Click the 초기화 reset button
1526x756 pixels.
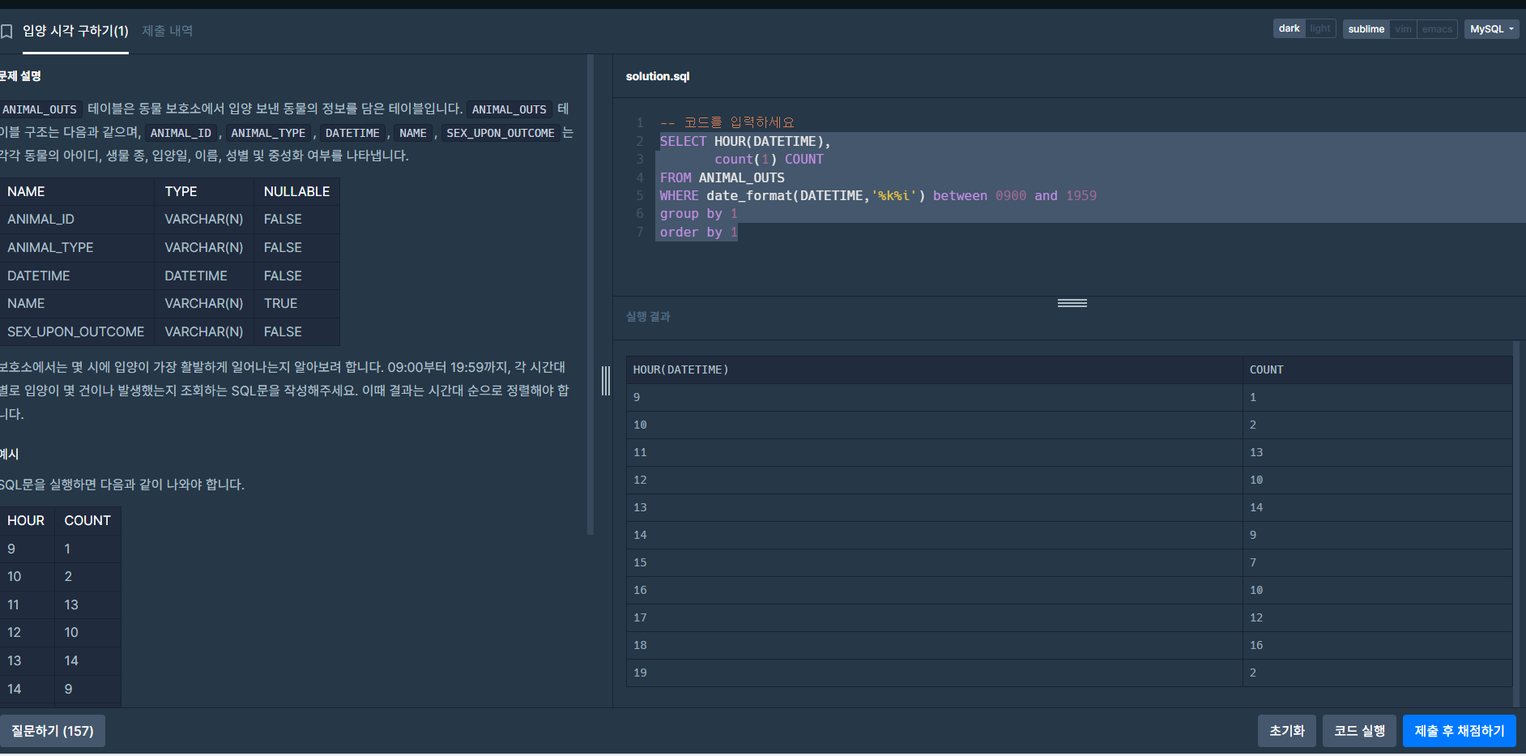pyautogui.click(x=1286, y=731)
